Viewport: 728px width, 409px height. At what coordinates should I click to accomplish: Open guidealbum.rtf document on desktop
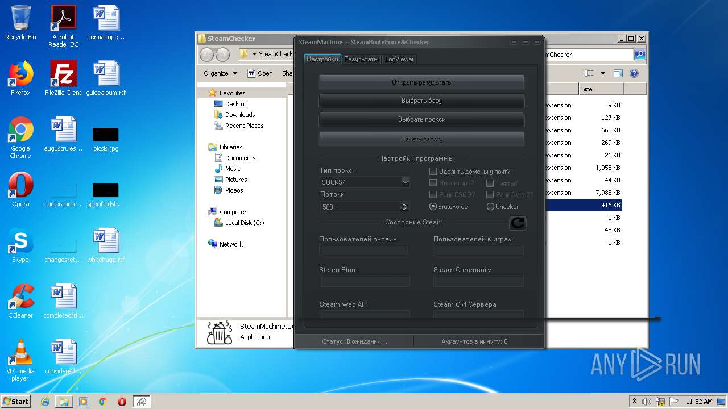pos(106,78)
